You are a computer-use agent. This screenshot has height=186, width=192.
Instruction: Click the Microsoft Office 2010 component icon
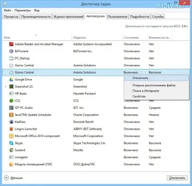[x=11, y=136]
